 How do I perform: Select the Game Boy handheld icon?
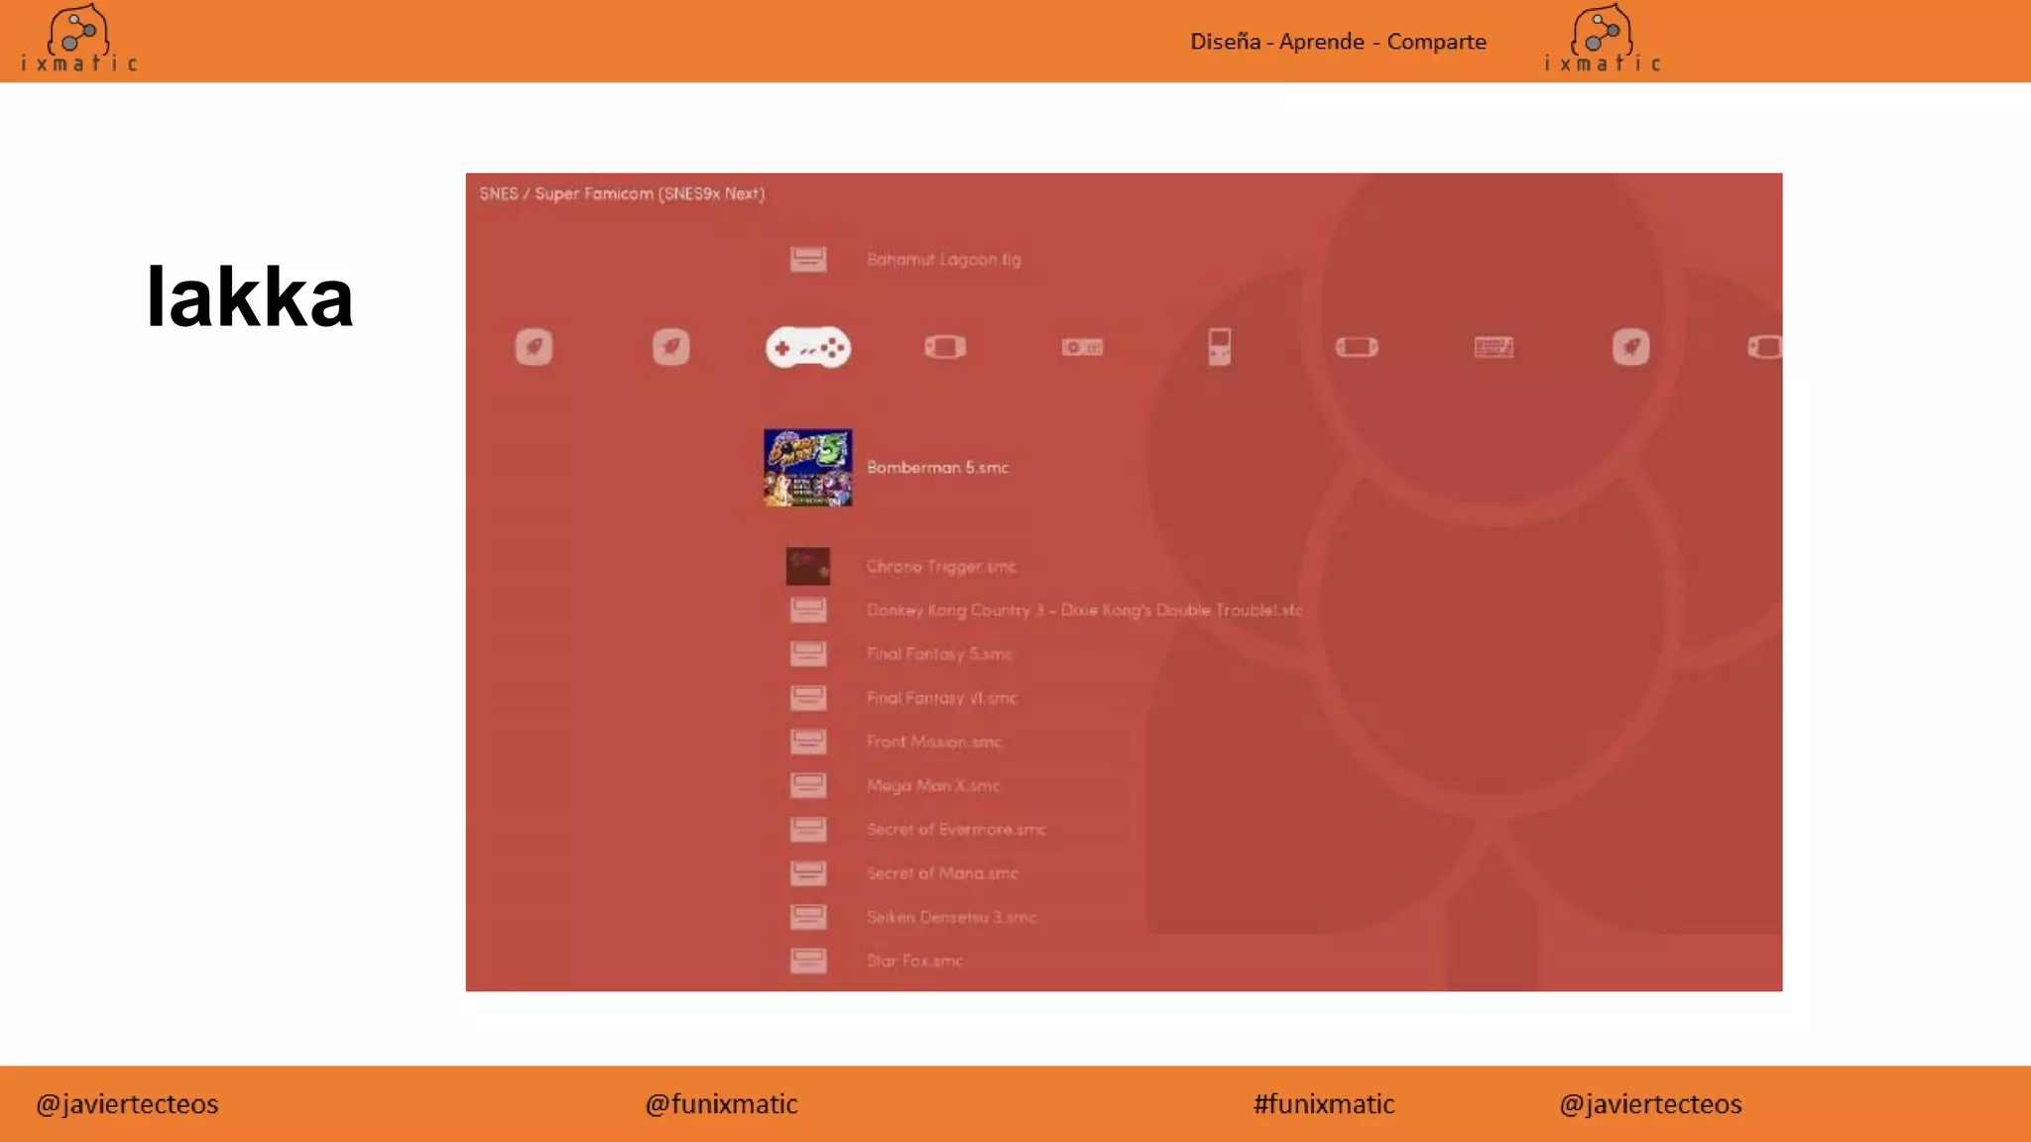(1219, 347)
